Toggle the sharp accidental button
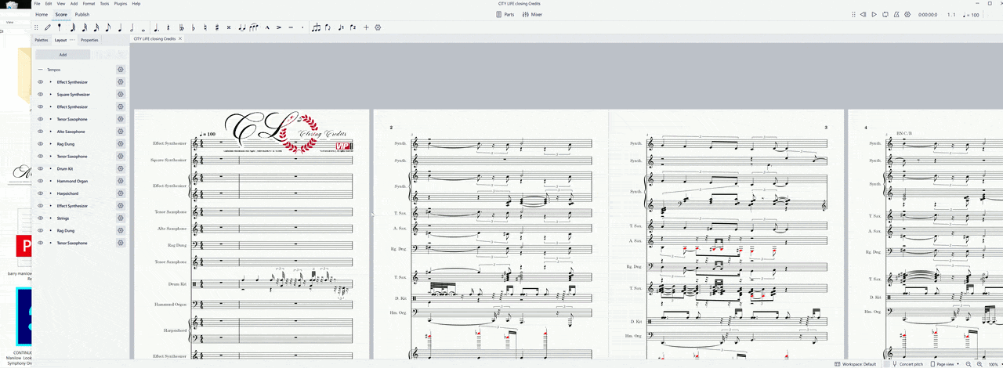Image resolution: width=1003 pixels, height=368 pixels. click(217, 27)
